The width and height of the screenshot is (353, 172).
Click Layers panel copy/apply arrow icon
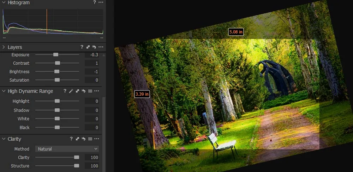(88, 47)
